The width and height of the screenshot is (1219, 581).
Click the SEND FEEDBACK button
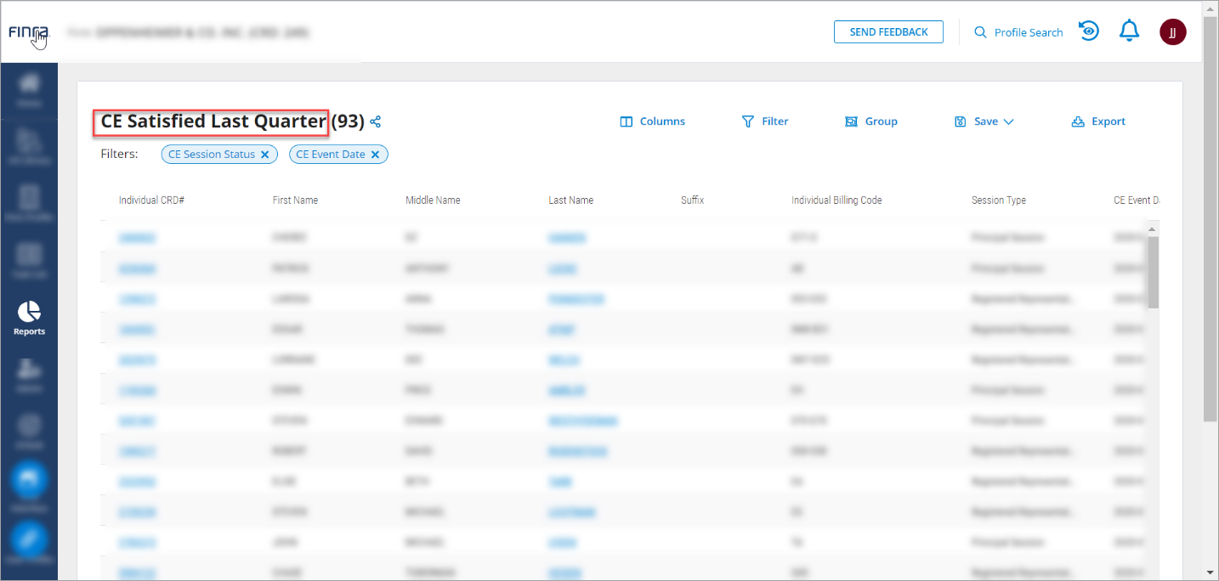[888, 32]
